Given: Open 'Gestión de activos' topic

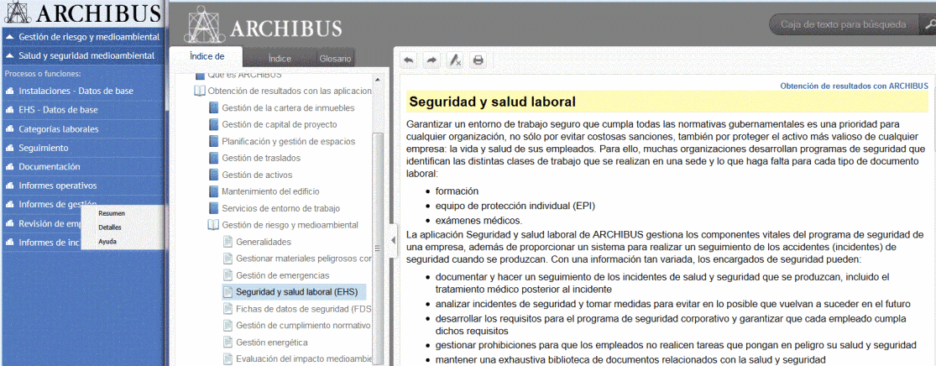Looking at the screenshot, I should [x=257, y=175].
